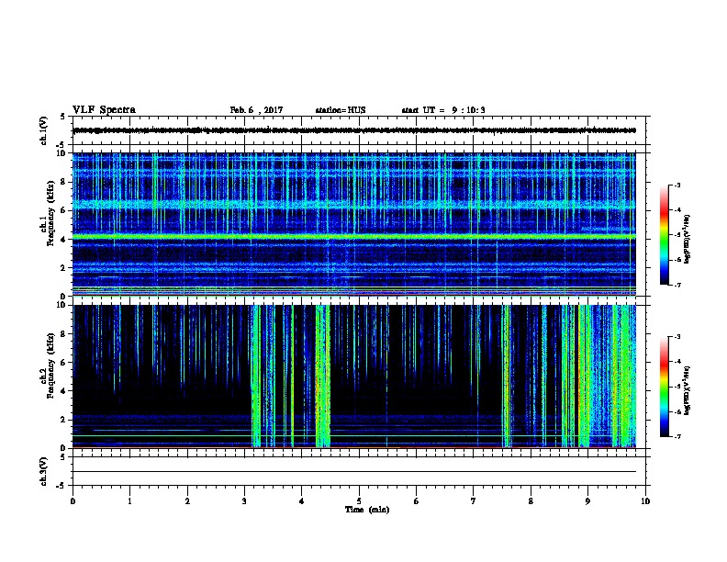Click the time axis tick label "2"
This screenshot has width=727, height=562.
(187, 500)
